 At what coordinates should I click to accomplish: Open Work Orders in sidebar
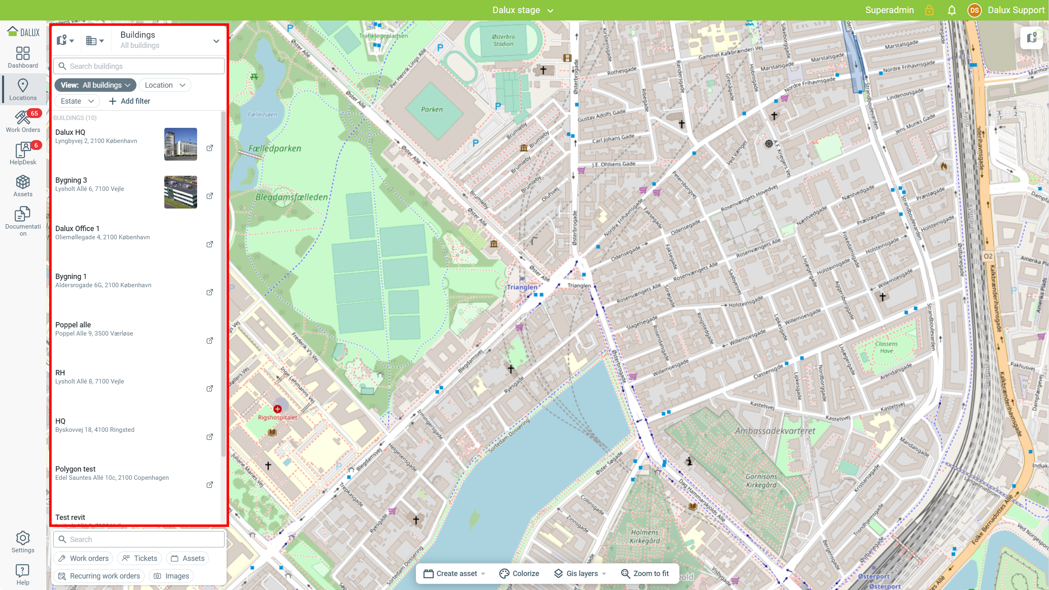coord(23,122)
